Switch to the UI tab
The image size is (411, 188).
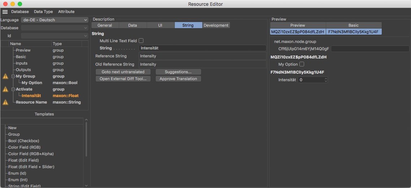click(160, 25)
